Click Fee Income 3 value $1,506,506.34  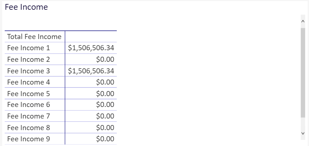pyautogui.click(x=91, y=71)
